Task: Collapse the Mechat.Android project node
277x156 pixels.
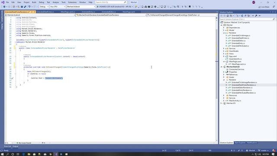Action: click(221, 67)
